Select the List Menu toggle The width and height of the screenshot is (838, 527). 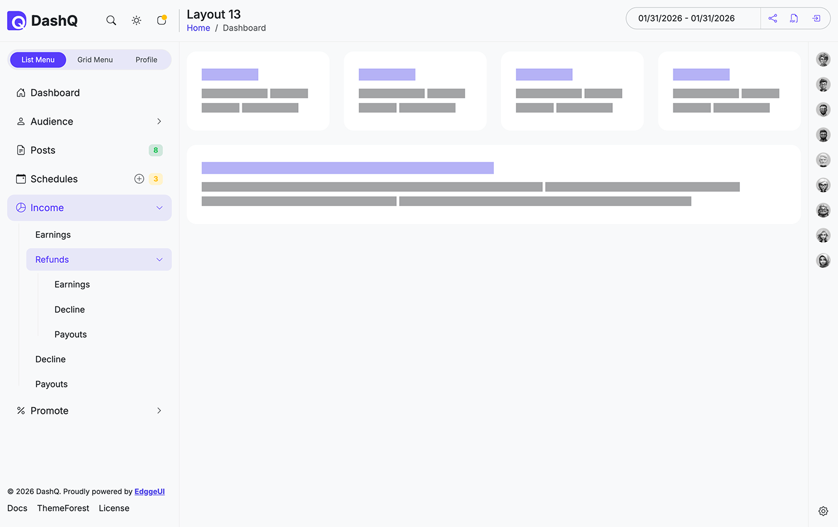click(38, 59)
